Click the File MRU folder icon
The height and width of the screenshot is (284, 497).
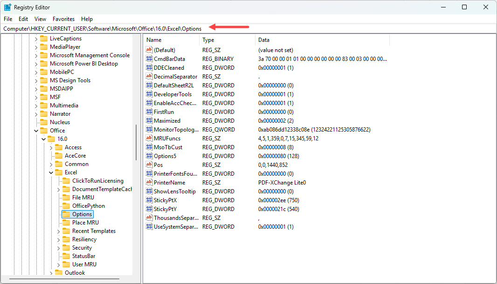click(66, 198)
